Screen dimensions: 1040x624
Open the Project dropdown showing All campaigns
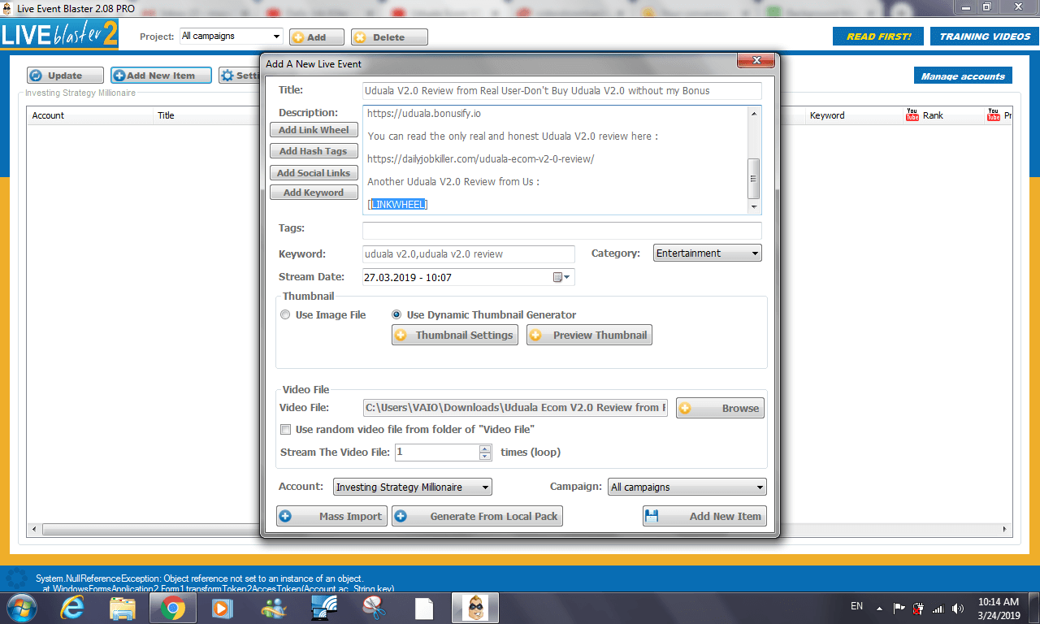click(231, 36)
